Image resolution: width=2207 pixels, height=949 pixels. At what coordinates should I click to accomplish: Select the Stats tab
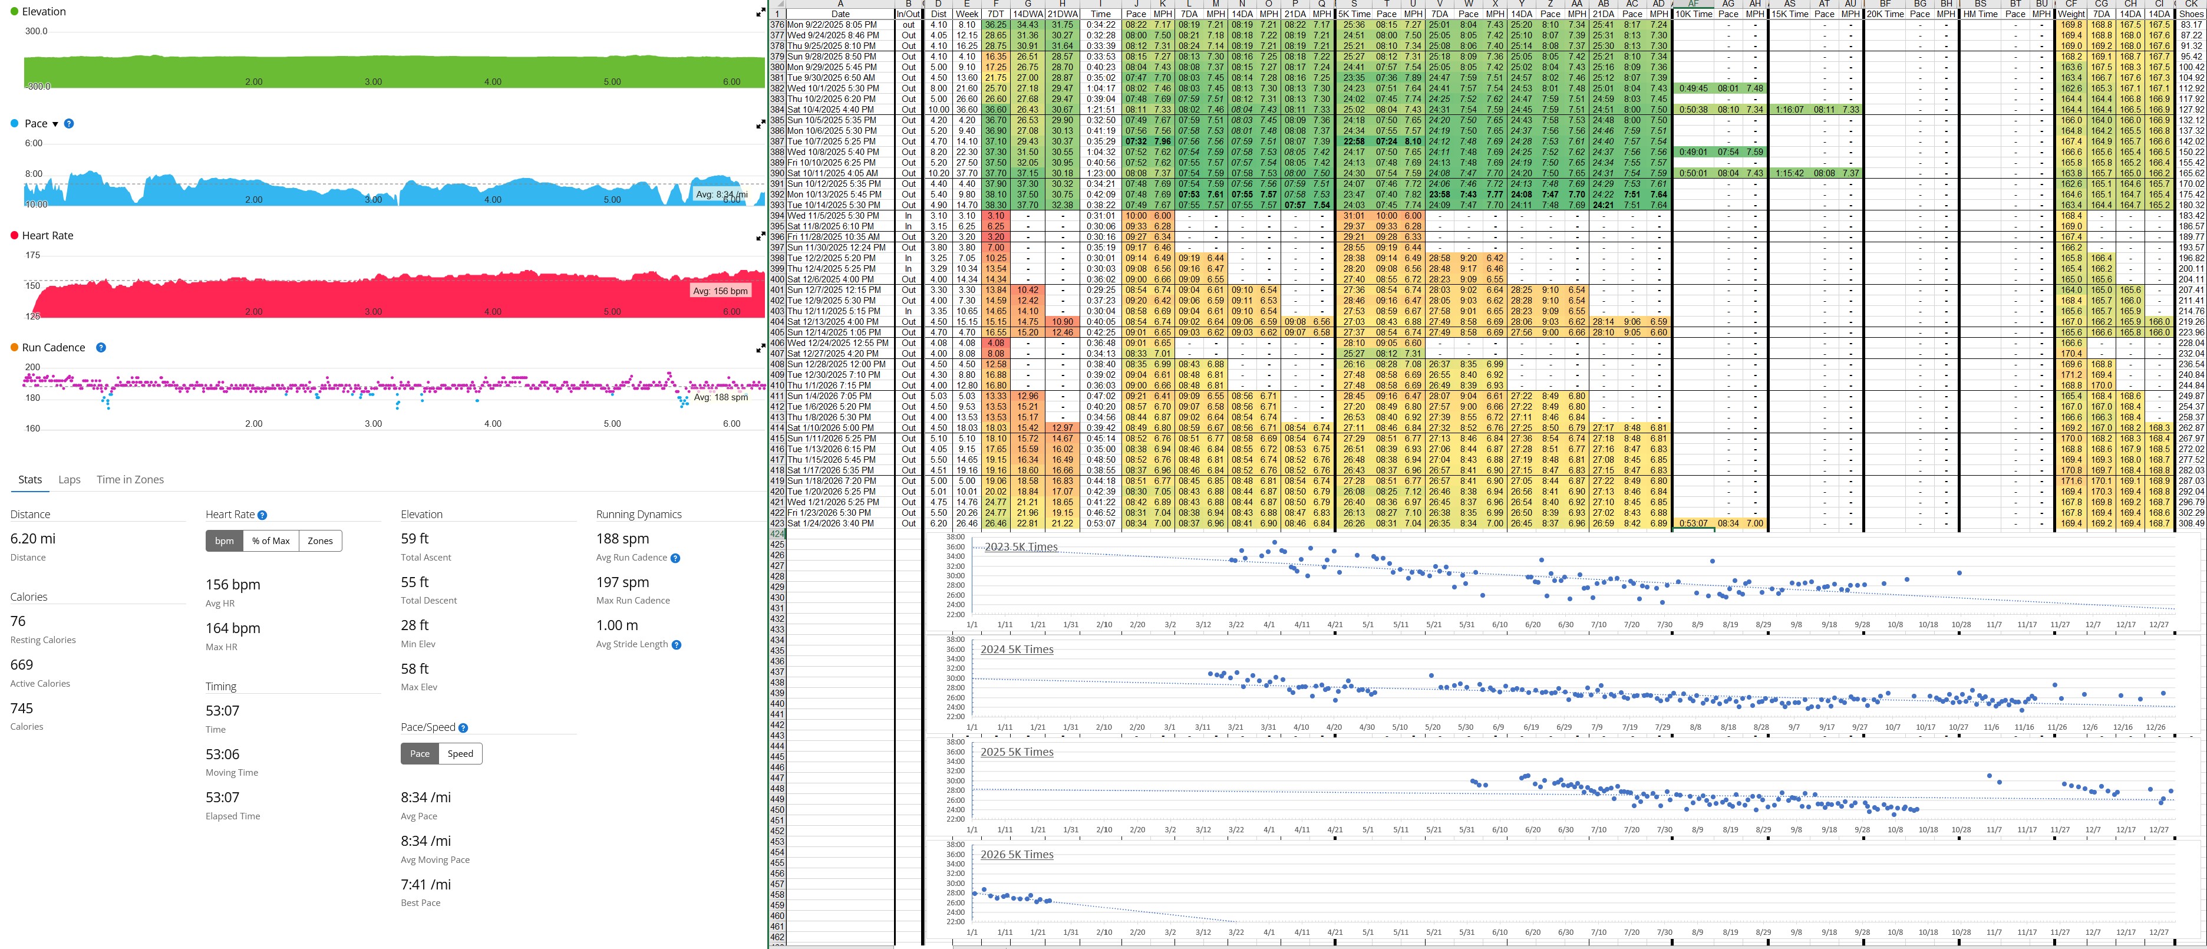pos(30,480)
